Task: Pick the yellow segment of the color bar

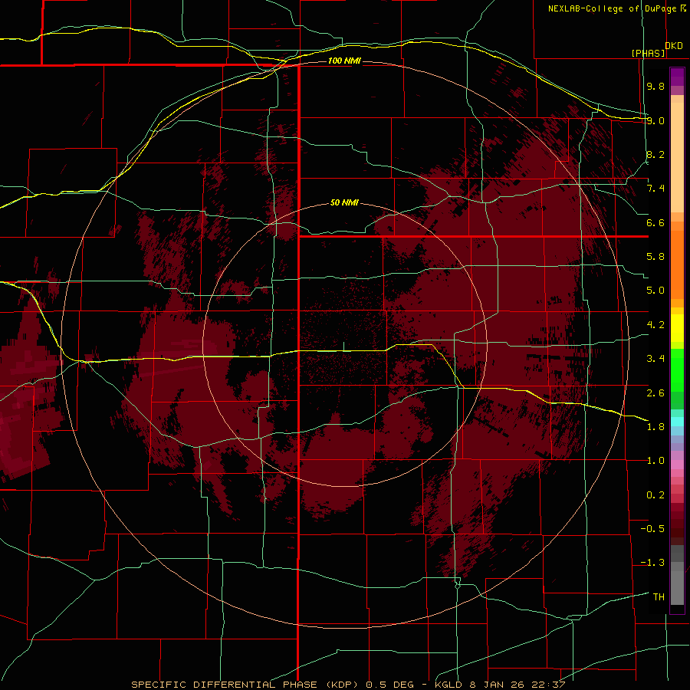Action: (x=677, y=328)
